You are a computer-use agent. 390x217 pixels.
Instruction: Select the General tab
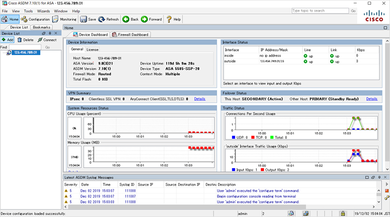coord(77,49)
